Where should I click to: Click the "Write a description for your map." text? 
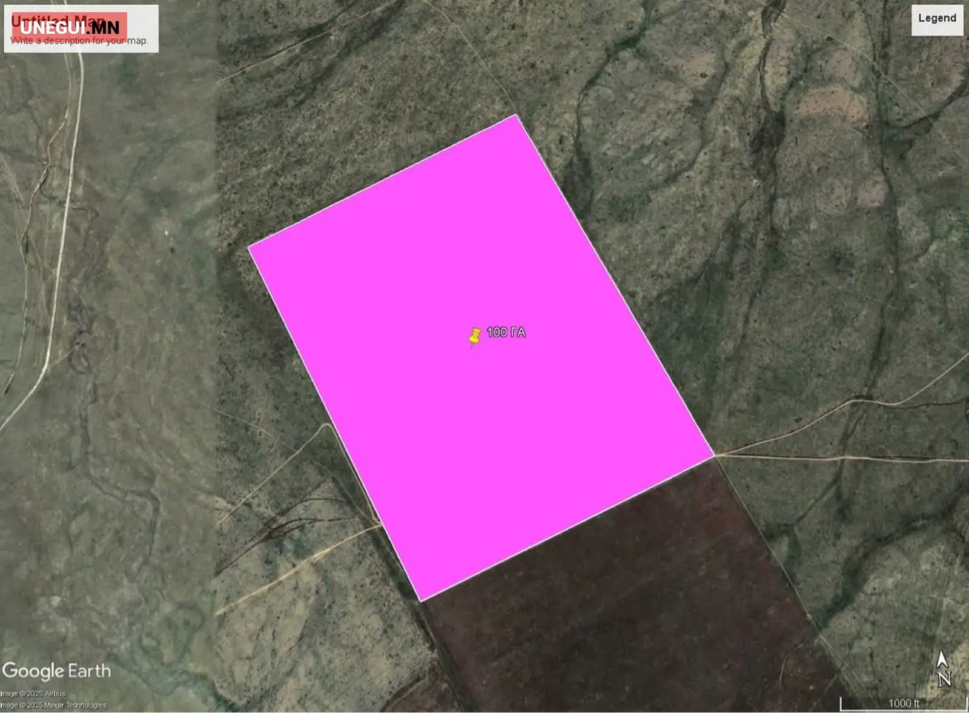point(79,41)
